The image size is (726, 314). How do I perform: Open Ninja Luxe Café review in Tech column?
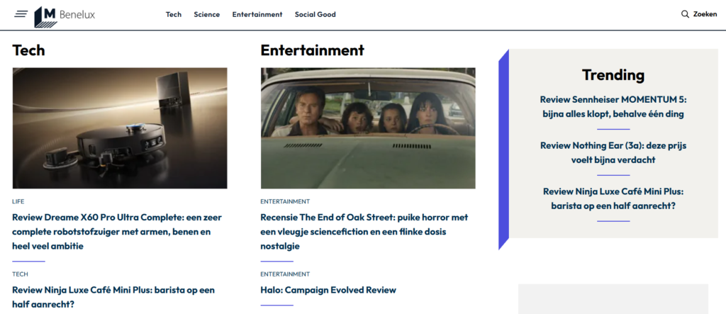(113, 297)
